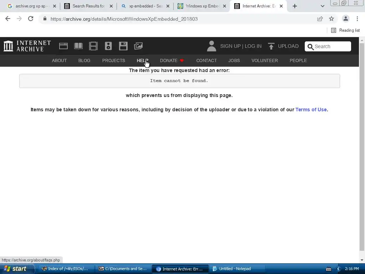Open the JOBS nav item
The width and height of the screenshot is (365, 274).
(234, 61)
